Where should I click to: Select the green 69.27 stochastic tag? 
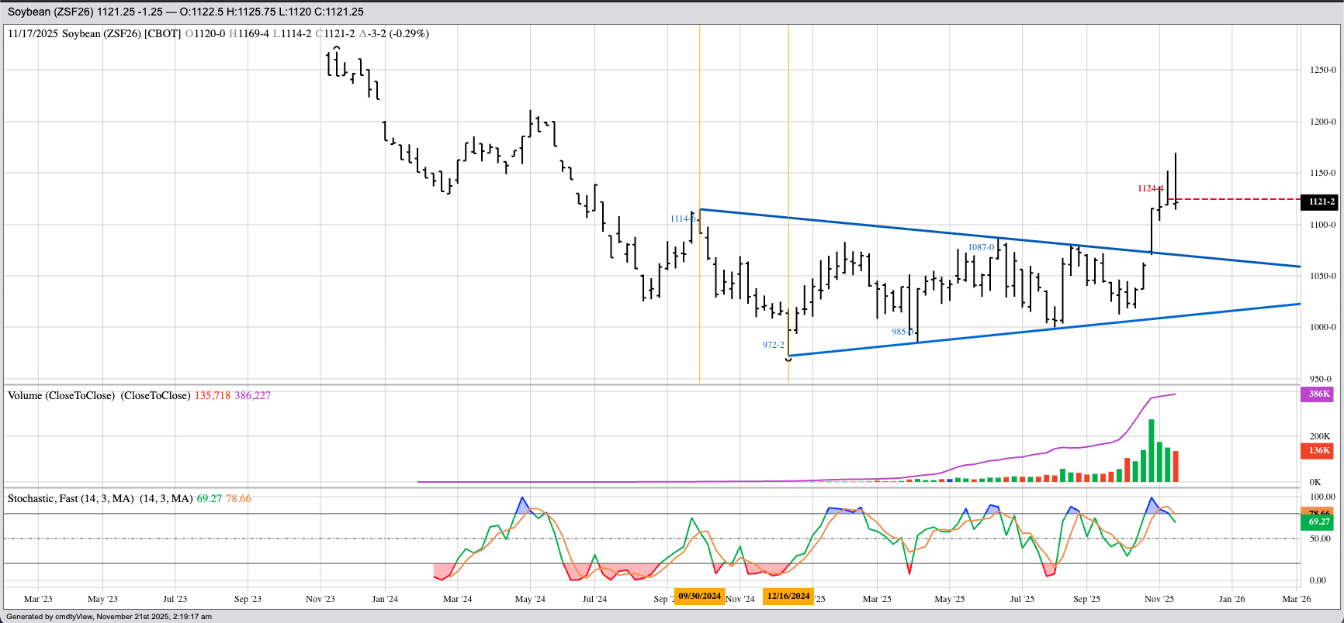[1318, 522]
